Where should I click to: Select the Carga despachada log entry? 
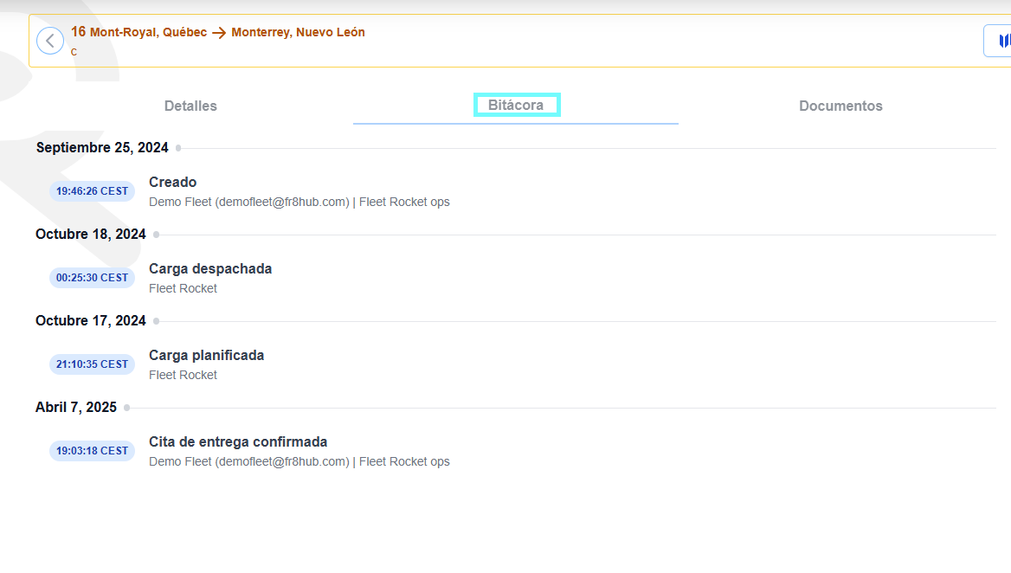click(x=210, y=269)
